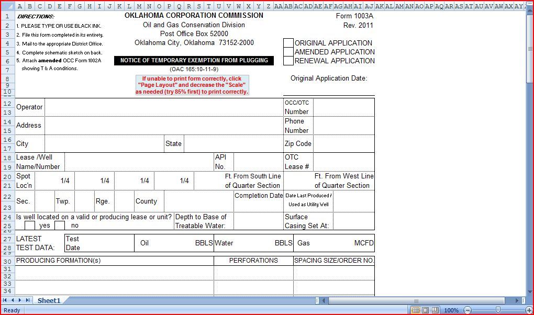Viewport: 534px width, 315px height.
Task: Click 'SPACING SIZE/ORDER NO.' header cell
Action: pyautogui.click(x=334, y=261)
